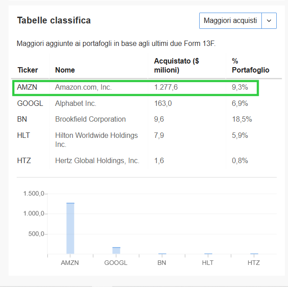Click Hertz Global Holdings, Inc. name

(x=97, y=161)
